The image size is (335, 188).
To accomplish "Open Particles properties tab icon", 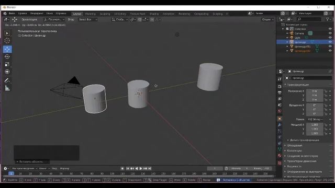I will [280, 131].
